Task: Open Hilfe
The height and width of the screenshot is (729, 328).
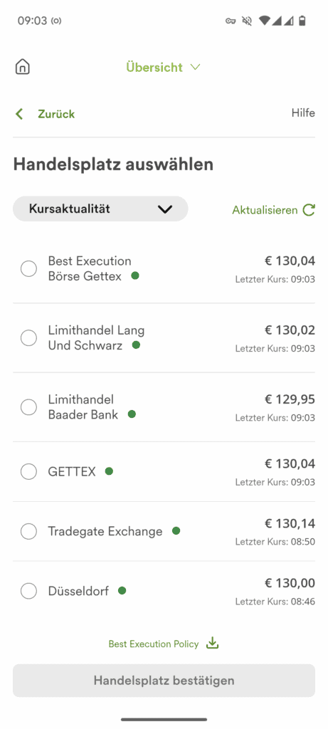Action: coord(303,113)
